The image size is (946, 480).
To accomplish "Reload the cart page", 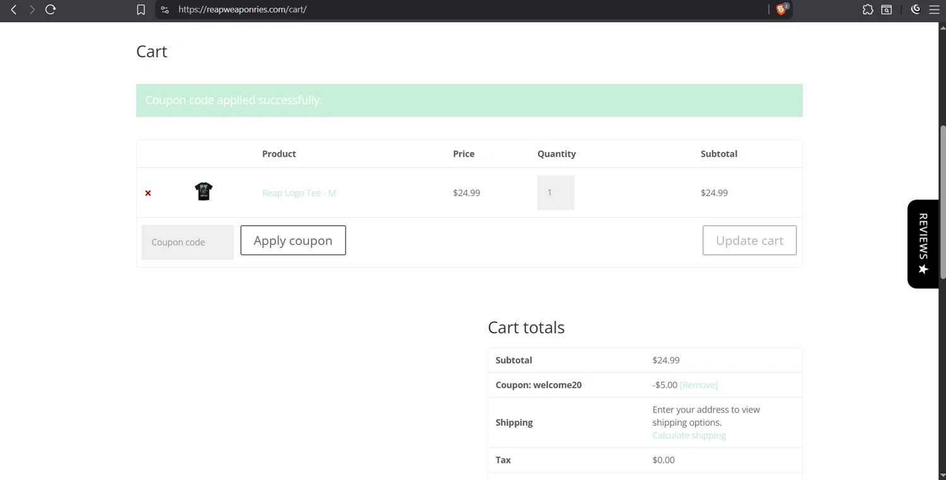I will [50, 9].
